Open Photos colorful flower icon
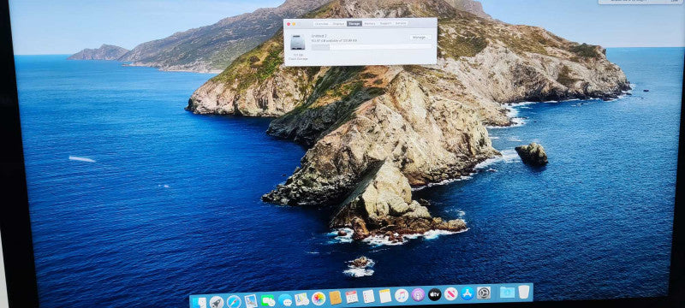This screenshot has height=308, width=685. click(319, 299)
